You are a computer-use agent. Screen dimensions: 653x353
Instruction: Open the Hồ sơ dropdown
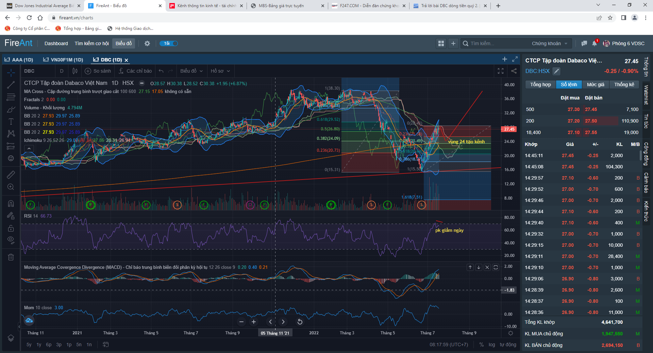click(220, 71)
